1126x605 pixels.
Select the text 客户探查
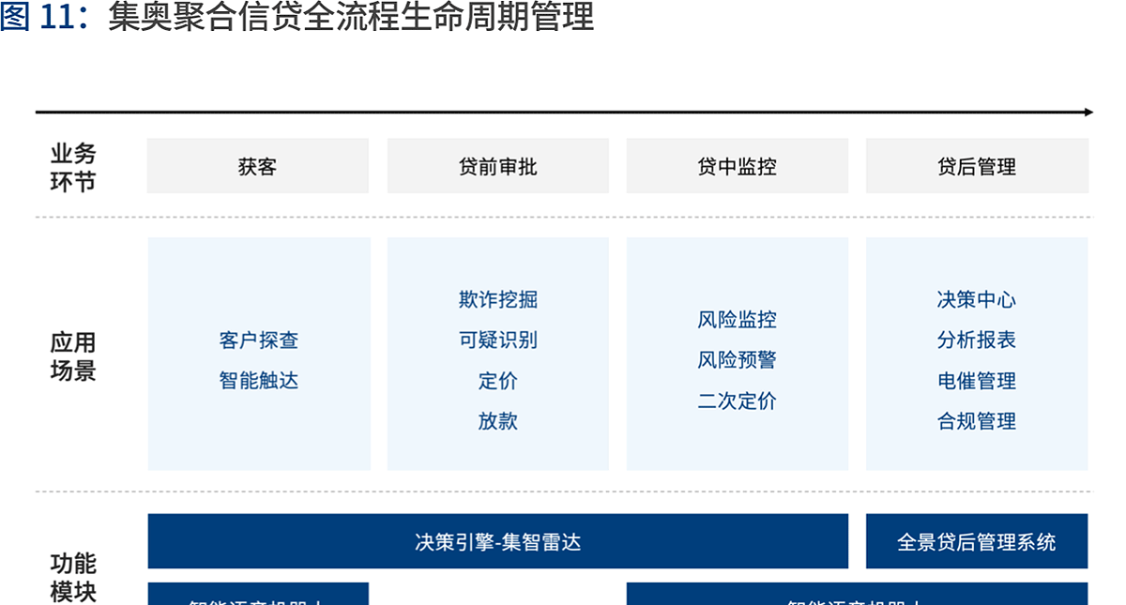pyautogui.click(x=259, y=340)
